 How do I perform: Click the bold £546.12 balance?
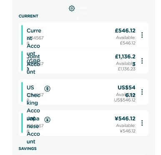tap(125, 30)
